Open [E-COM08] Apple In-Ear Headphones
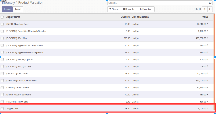This screenshot has width=217, height=114. [x=24, y=45]
